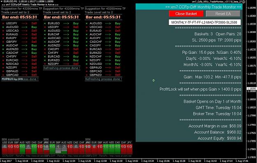257x163 pixels.
Task: Click the 'Broker Time: Tuesday 18:04' line
Action: 217,114
